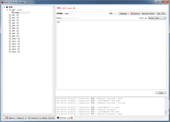Click the db1 database icon

coord(10,15)
